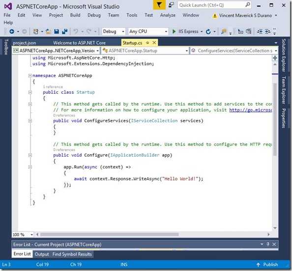The width and height of the screenshot is (292, 271).
Task: Click the Find in Files icon
Action: pos(224,31)
